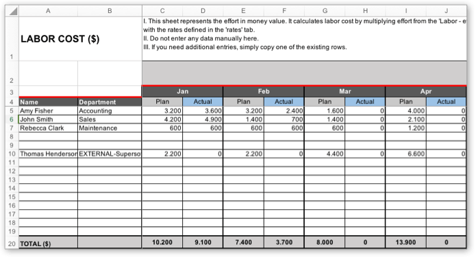Select John Smith's Jan Actual 4.900
The width and height of the screenshot is (476, 257).
pos(203,120)
